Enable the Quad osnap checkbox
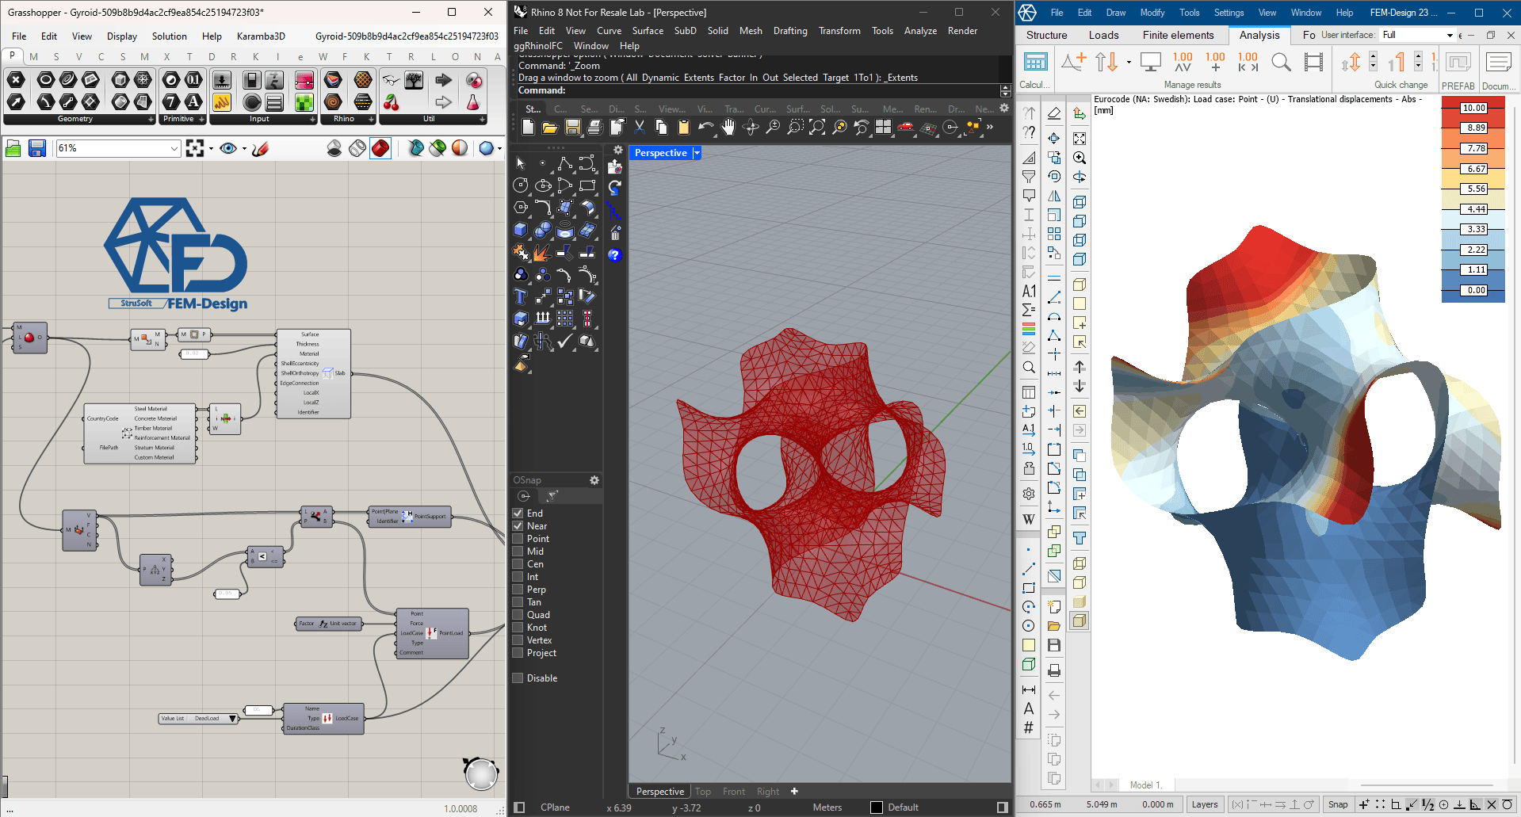 pyautogui.click(x=518, y=615)
